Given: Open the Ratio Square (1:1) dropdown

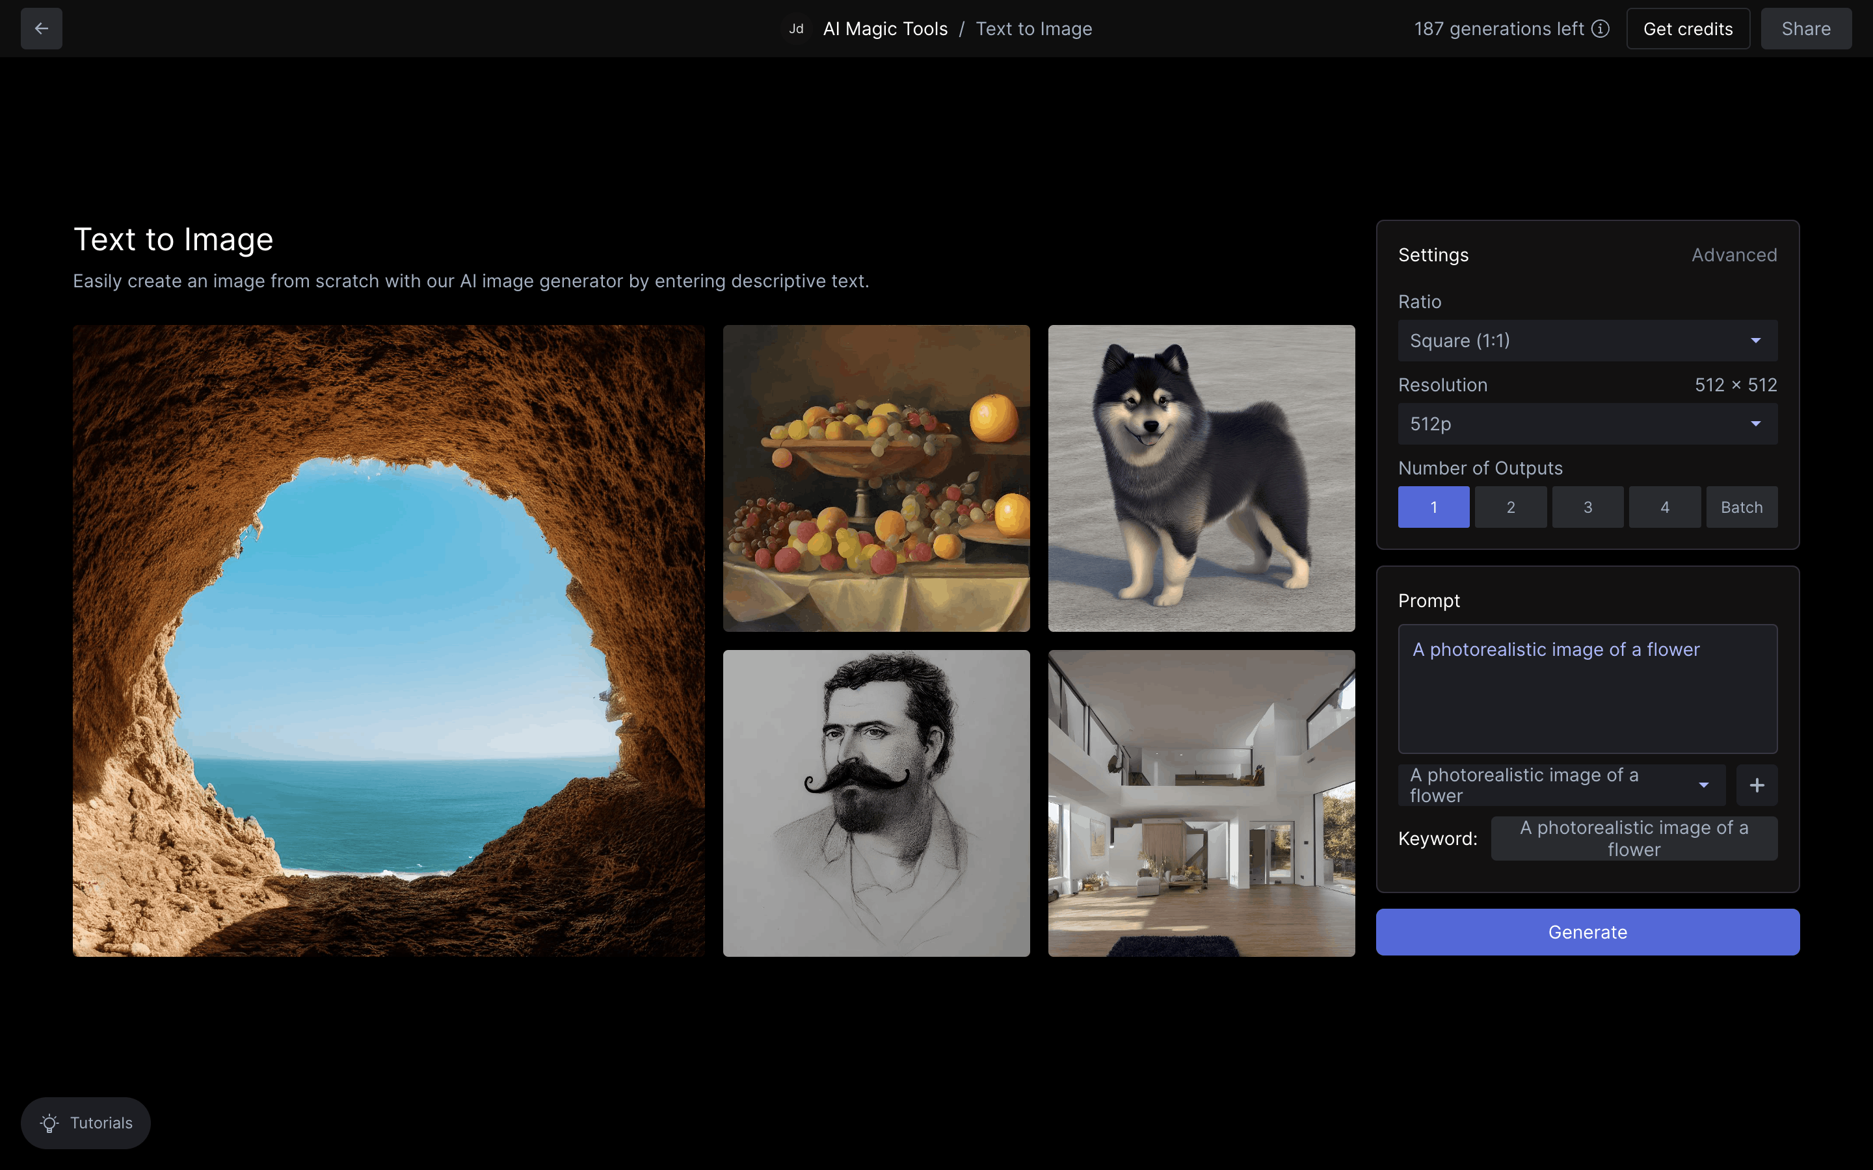Looking at the screenshot, I should (x=1587, y=341).
